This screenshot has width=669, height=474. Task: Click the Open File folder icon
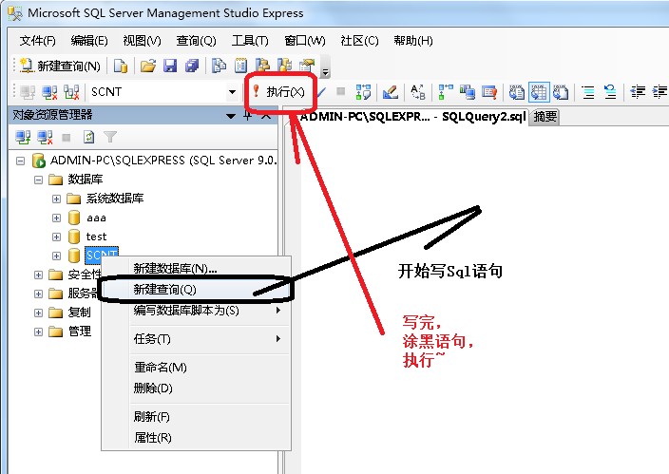(148, 66)
